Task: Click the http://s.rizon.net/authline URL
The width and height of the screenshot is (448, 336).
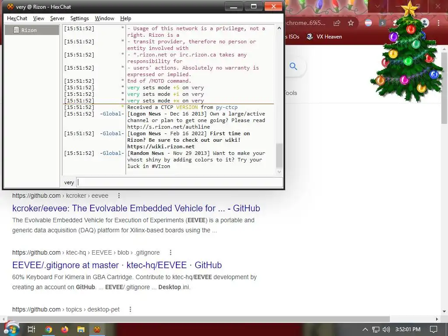Action: click(x=168, y=126)
